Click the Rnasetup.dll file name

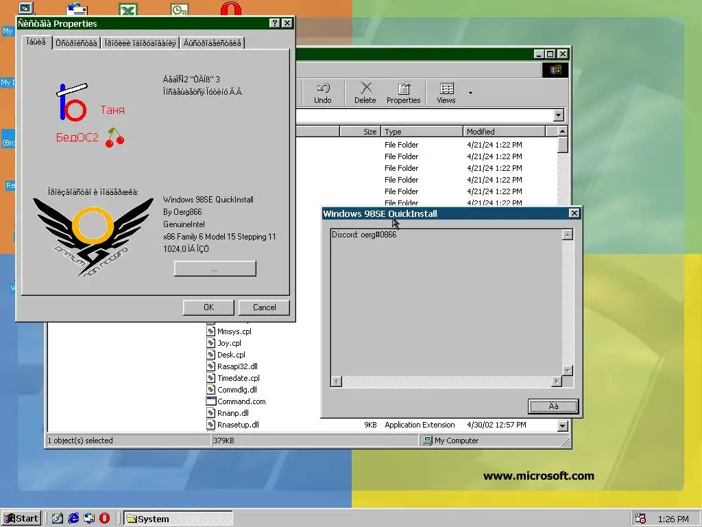pos(238,425)
